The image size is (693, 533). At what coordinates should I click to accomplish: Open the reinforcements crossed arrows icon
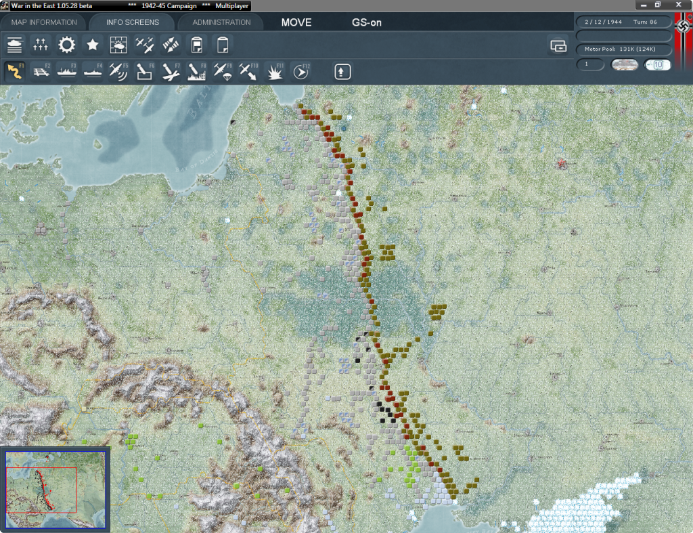171,45
